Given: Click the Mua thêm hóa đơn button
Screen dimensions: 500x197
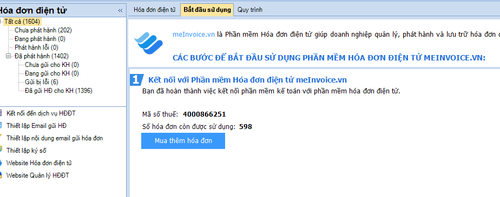Looking at the screenshot, I should pos(183,141).
